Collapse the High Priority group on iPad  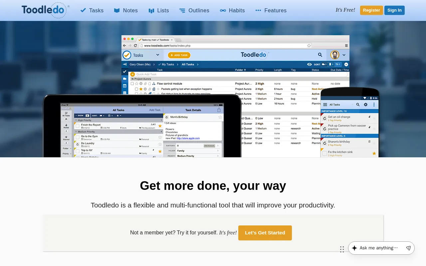[x=76, y=120]
